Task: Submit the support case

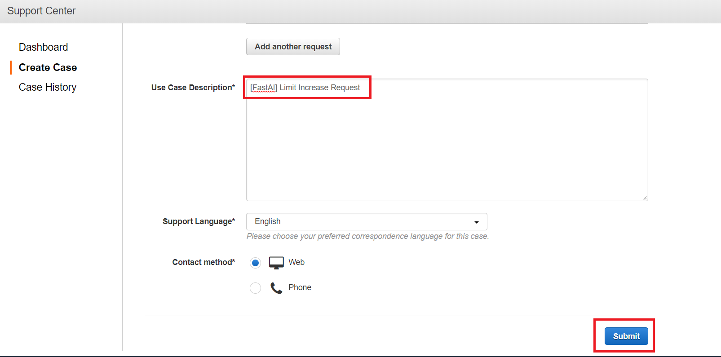Action: (626, 336)
